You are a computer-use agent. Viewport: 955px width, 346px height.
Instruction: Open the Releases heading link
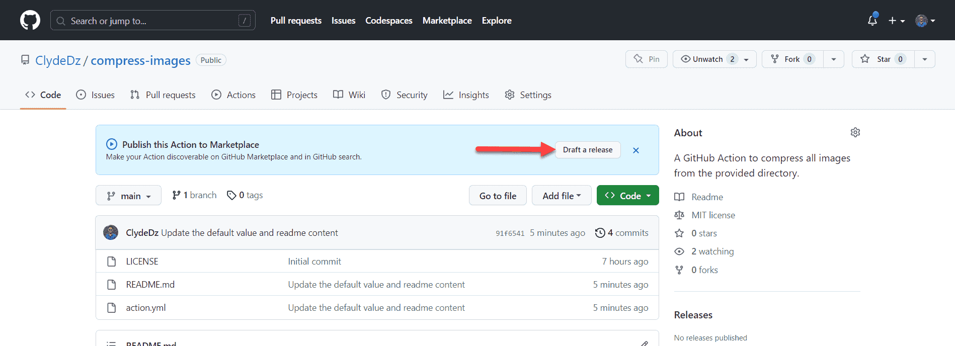point(693,315)
